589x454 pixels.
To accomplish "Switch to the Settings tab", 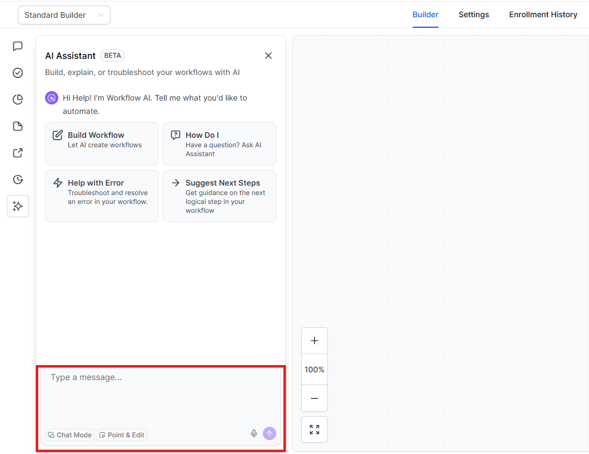I will pyautogui.click(x=473, y=14).
